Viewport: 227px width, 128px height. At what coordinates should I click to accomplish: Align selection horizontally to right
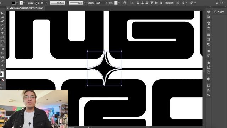(147, 3)
